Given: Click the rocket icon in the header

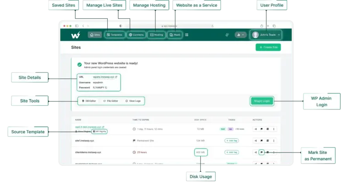Looking at the screenshot, I should coord(227,35).
